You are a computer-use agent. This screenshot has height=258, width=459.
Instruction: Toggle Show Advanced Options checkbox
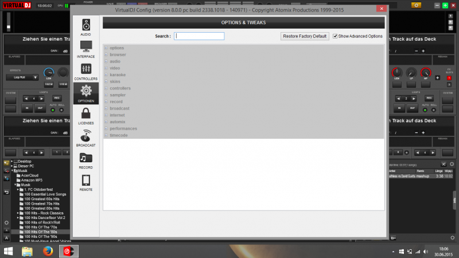[335, 36]
